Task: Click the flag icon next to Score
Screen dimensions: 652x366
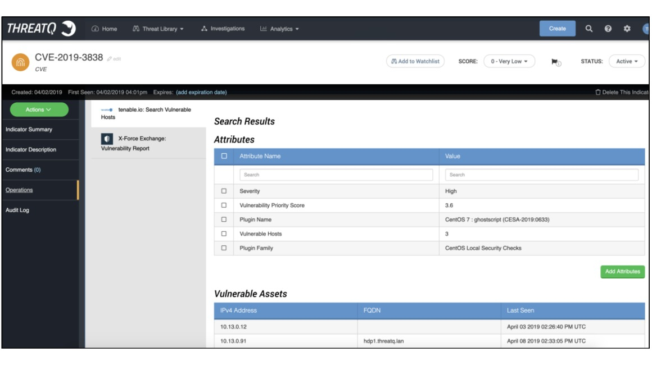Action: pyautogui.click(x=555, y=62)
